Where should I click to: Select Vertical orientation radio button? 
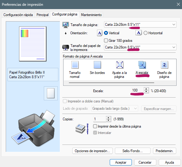coord(106,33)
